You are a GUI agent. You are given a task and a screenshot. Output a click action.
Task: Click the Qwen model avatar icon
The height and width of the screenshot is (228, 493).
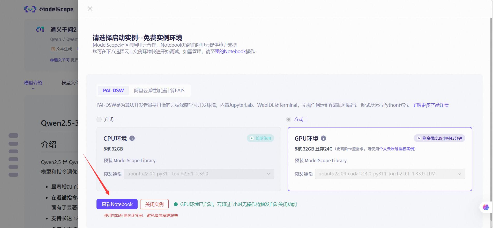coord(40,29)
